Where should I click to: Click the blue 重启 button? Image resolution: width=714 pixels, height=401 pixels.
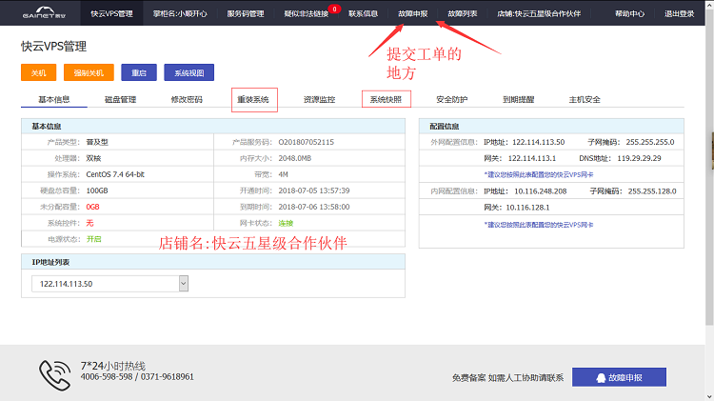[x=139, y=72]
